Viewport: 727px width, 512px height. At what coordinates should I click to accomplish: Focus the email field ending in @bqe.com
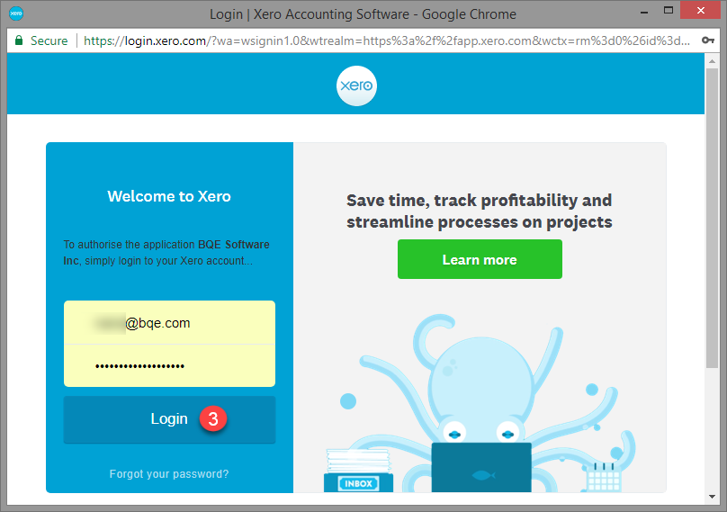point(170,323)
